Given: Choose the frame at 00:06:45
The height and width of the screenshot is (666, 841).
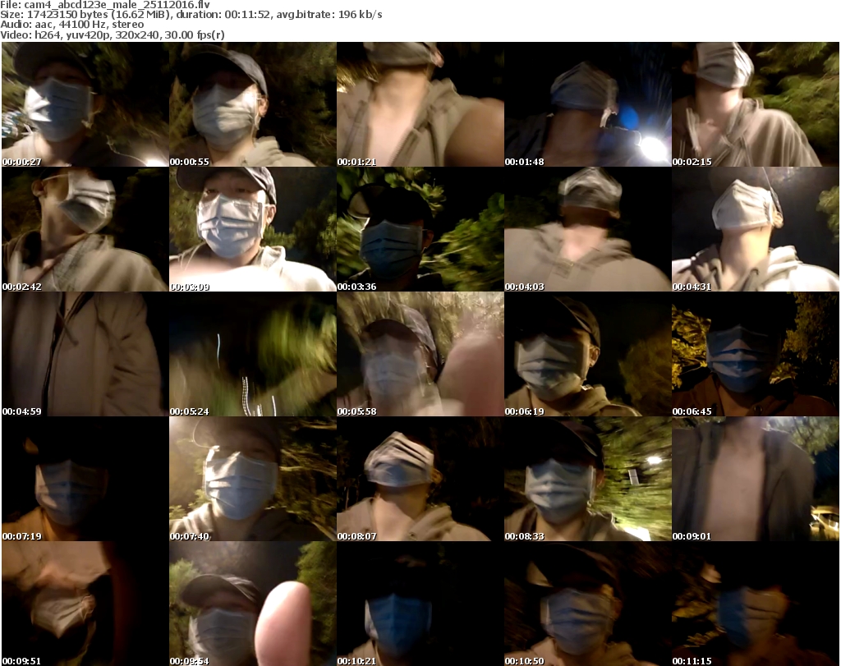Looking at the screenshot, I should pos(756,354).
